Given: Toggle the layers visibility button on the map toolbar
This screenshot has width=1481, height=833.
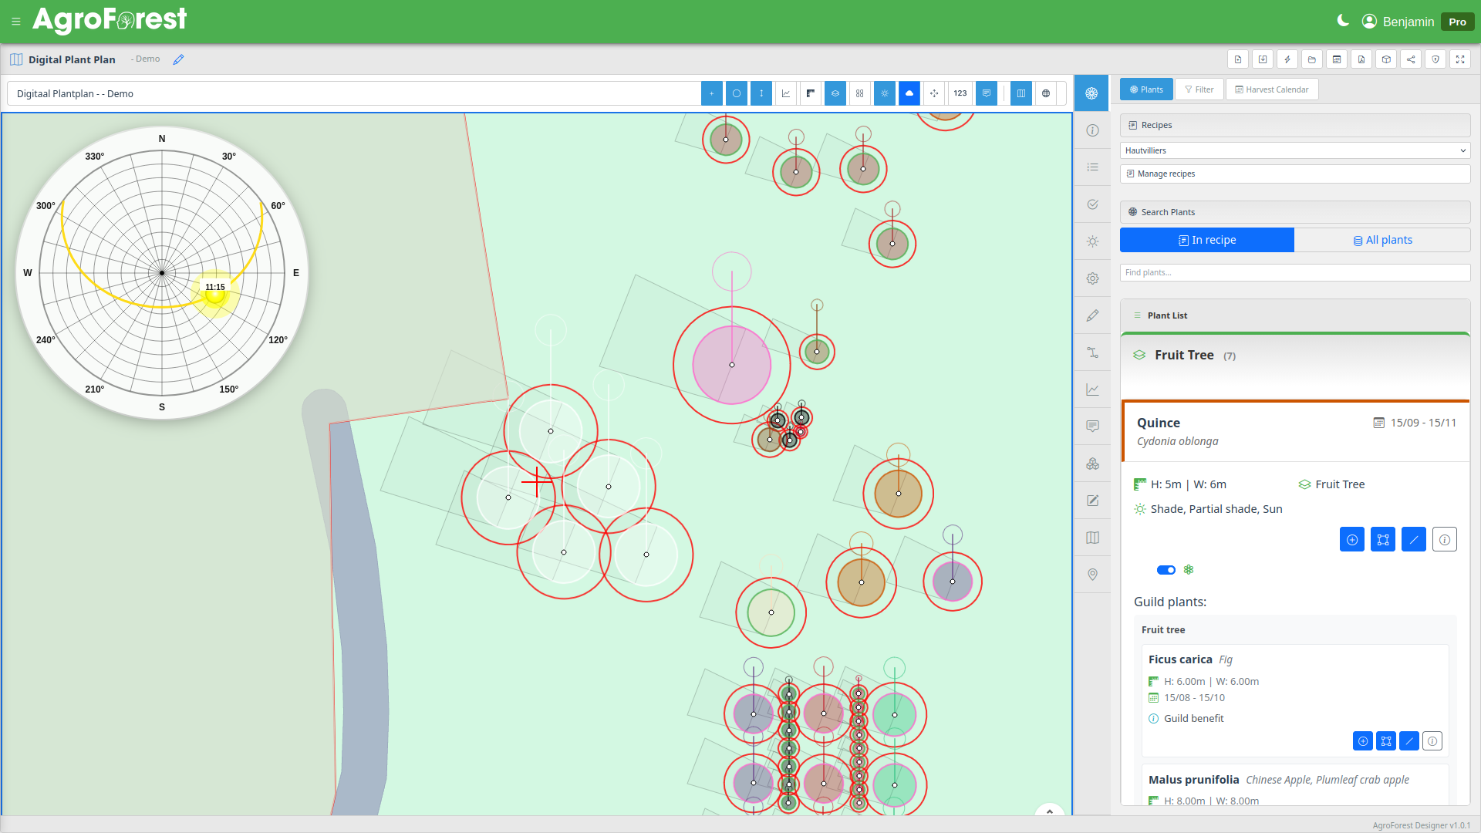Looking at the screenshot, I should tap(835, 93).
